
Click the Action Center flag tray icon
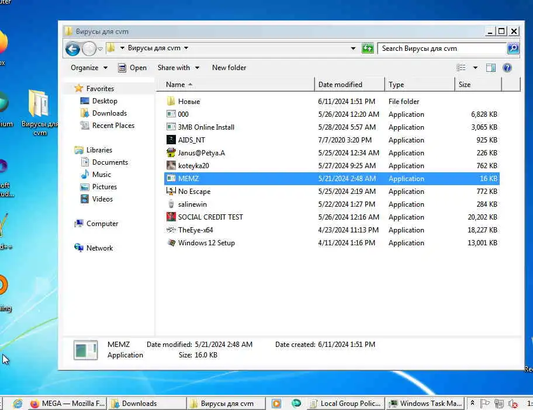click(x=484, y=403)
